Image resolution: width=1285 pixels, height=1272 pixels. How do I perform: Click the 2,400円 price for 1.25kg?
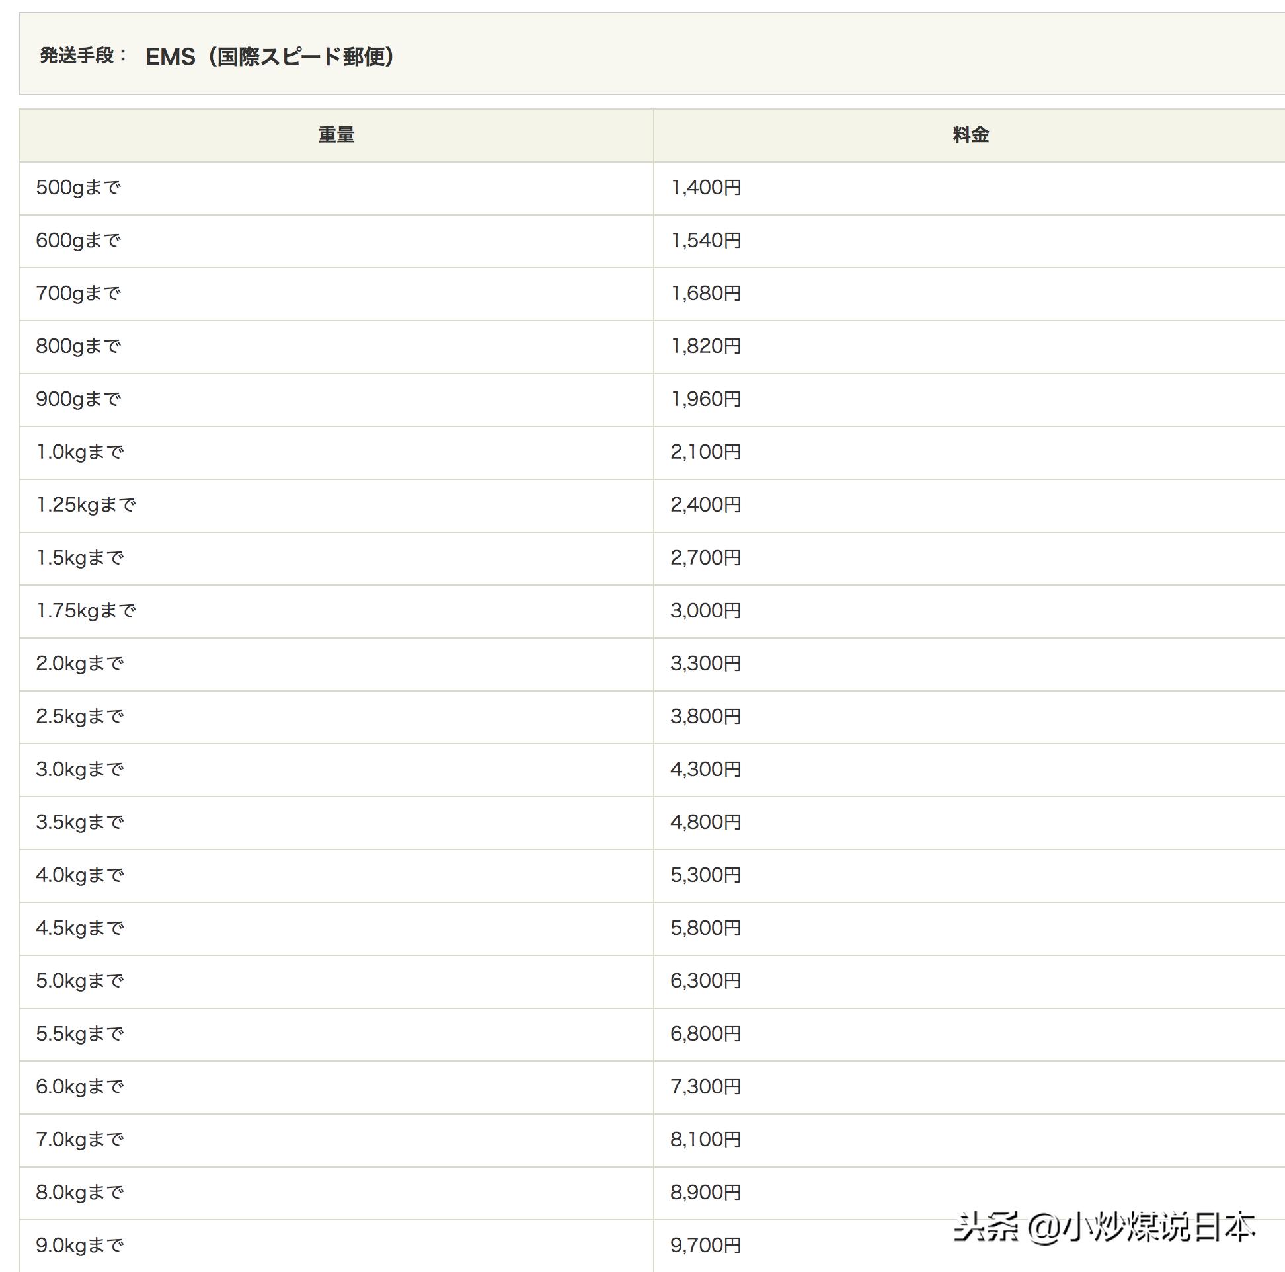click(707, 504)
